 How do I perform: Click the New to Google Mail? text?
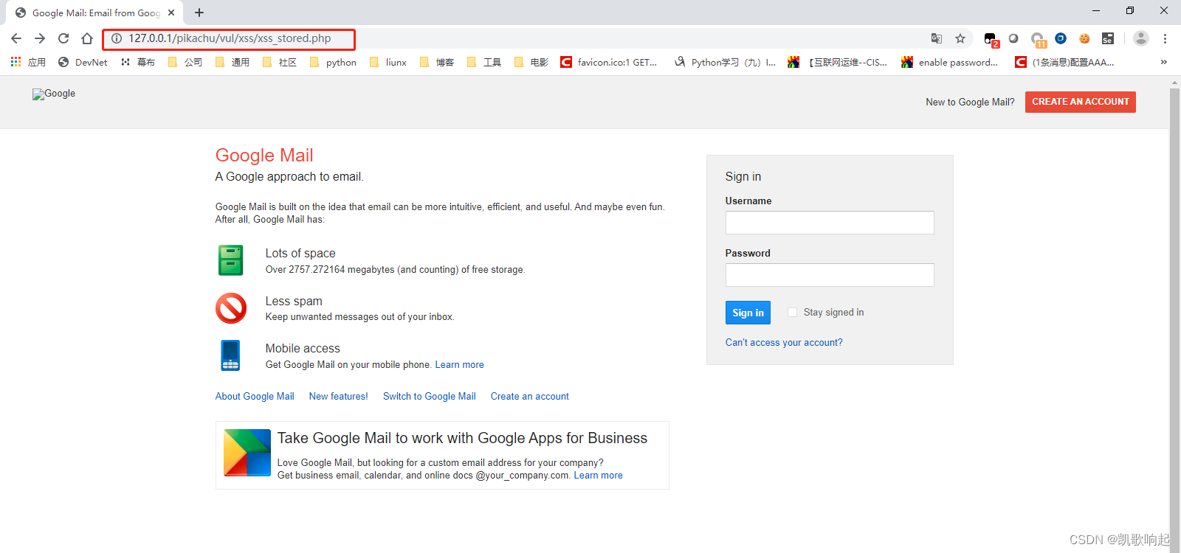(x=970, y=102)
